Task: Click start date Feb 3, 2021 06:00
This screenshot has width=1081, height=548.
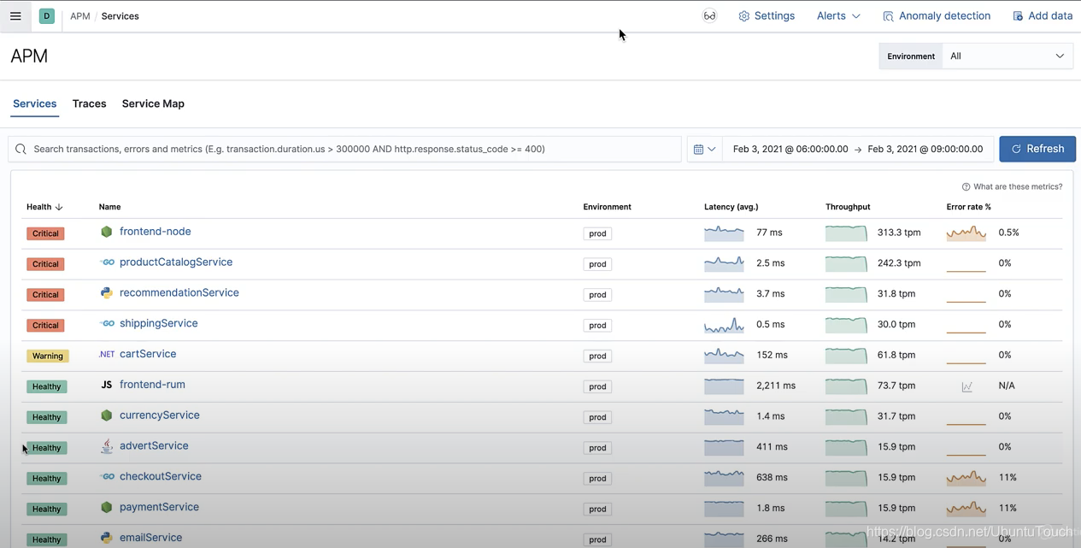Action: tap(790, 149)
